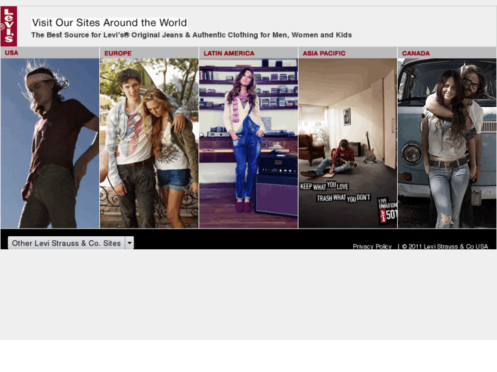Image resolution: width=497 pixels, height=372 pixels.
Task: Click 'Visit Our Sites Around the World' heading
Action: tap(109, 23)
